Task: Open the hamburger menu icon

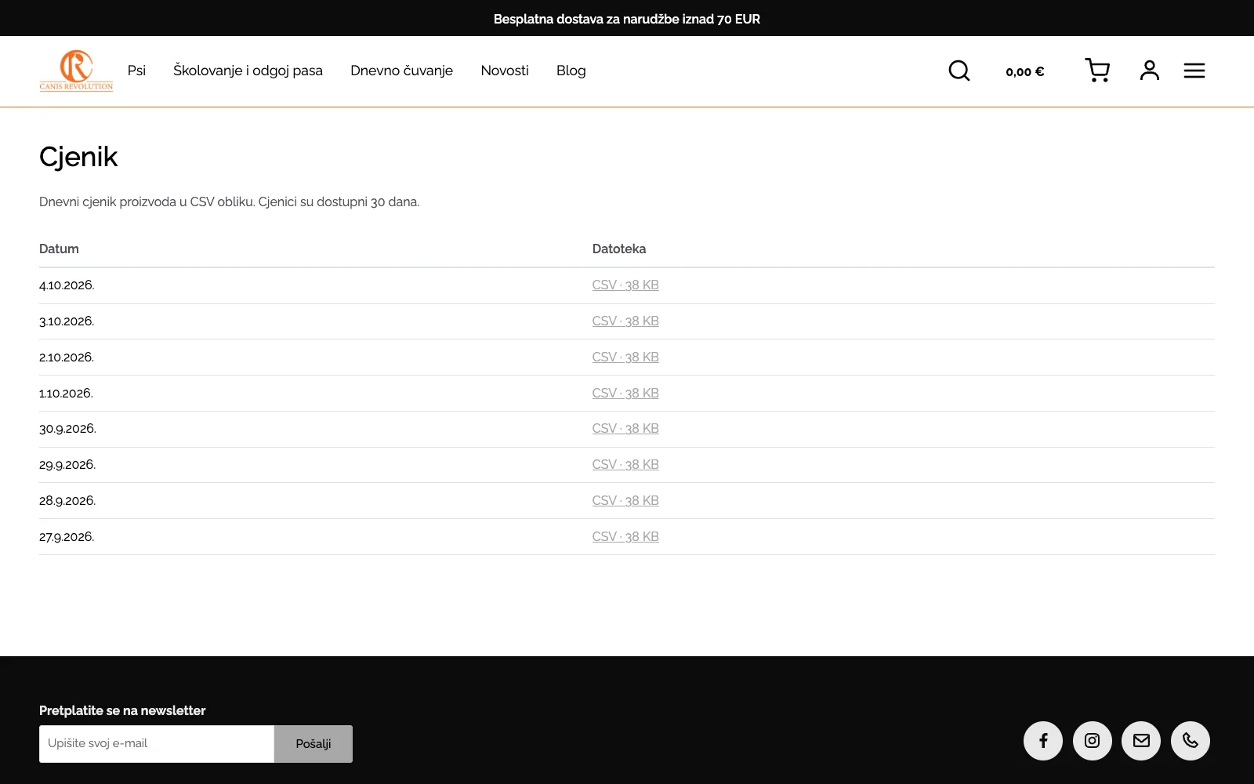Action: tap(1194, 71)
